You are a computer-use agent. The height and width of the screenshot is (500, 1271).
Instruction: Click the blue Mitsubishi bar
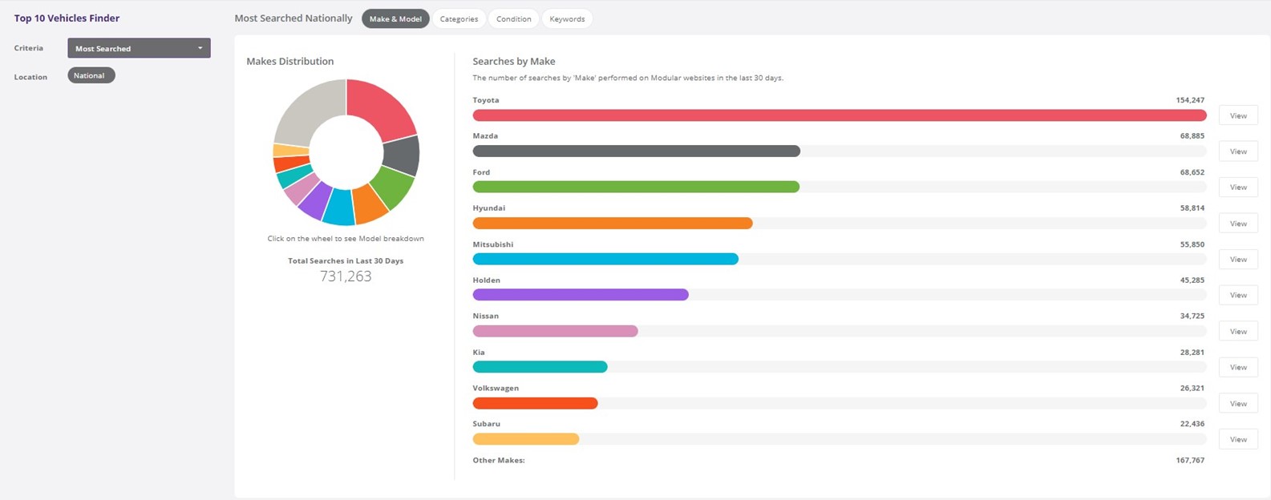pos(605,259)
